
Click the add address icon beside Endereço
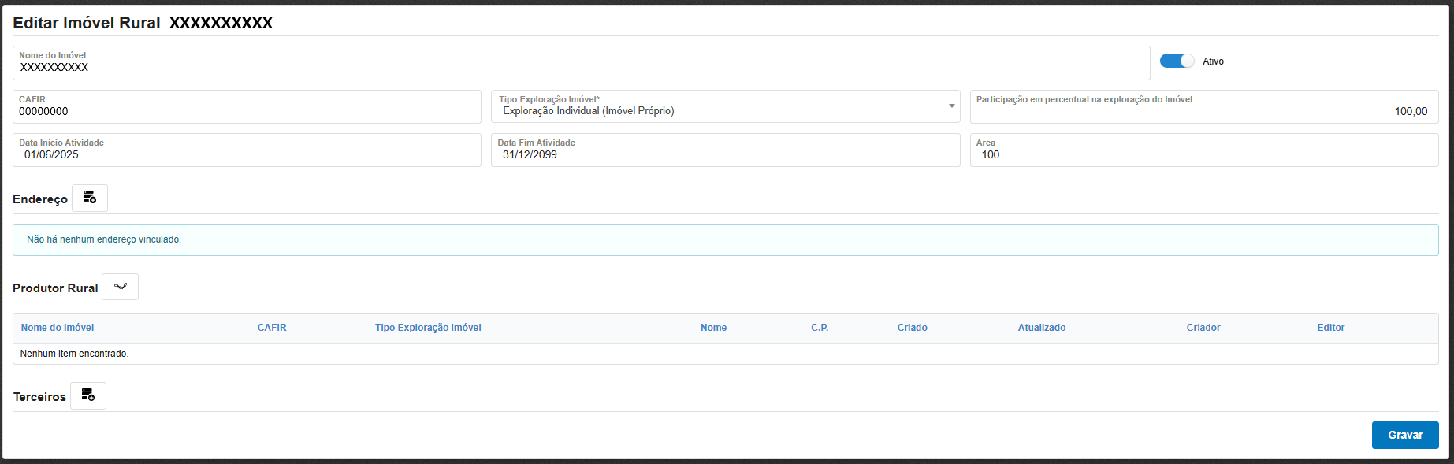[x=90, y=198]
